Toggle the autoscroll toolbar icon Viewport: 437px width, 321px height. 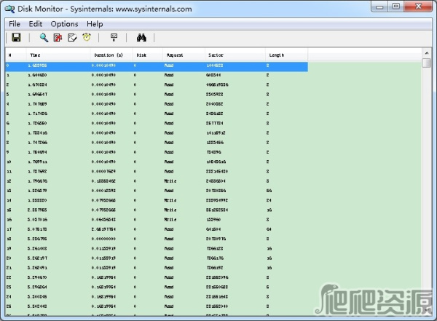tap(72, 38)
